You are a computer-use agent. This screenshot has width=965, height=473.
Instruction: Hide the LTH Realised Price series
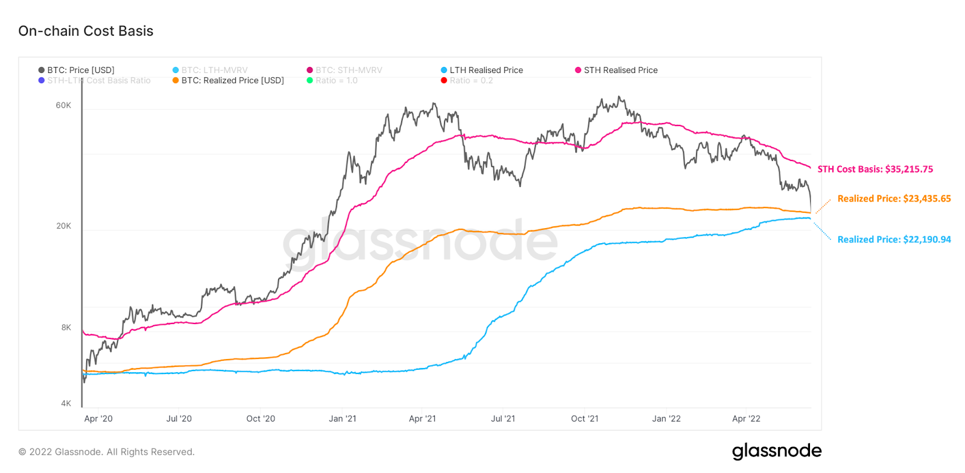tap(486, 70)
